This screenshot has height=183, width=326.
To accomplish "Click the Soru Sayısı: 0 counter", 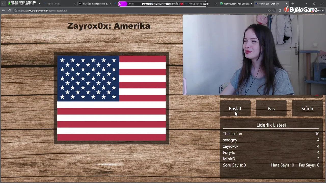I will coord(234,165).
